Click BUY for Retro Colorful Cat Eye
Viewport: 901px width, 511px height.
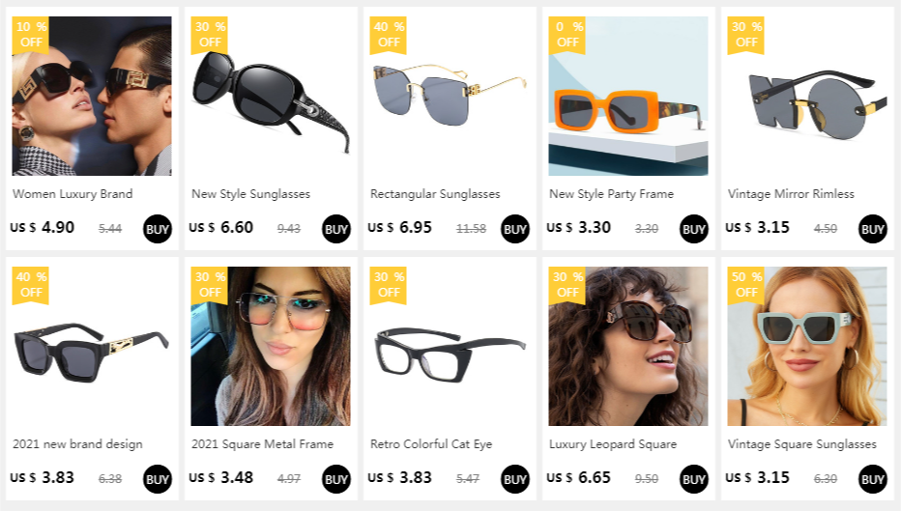pos(515,479)
